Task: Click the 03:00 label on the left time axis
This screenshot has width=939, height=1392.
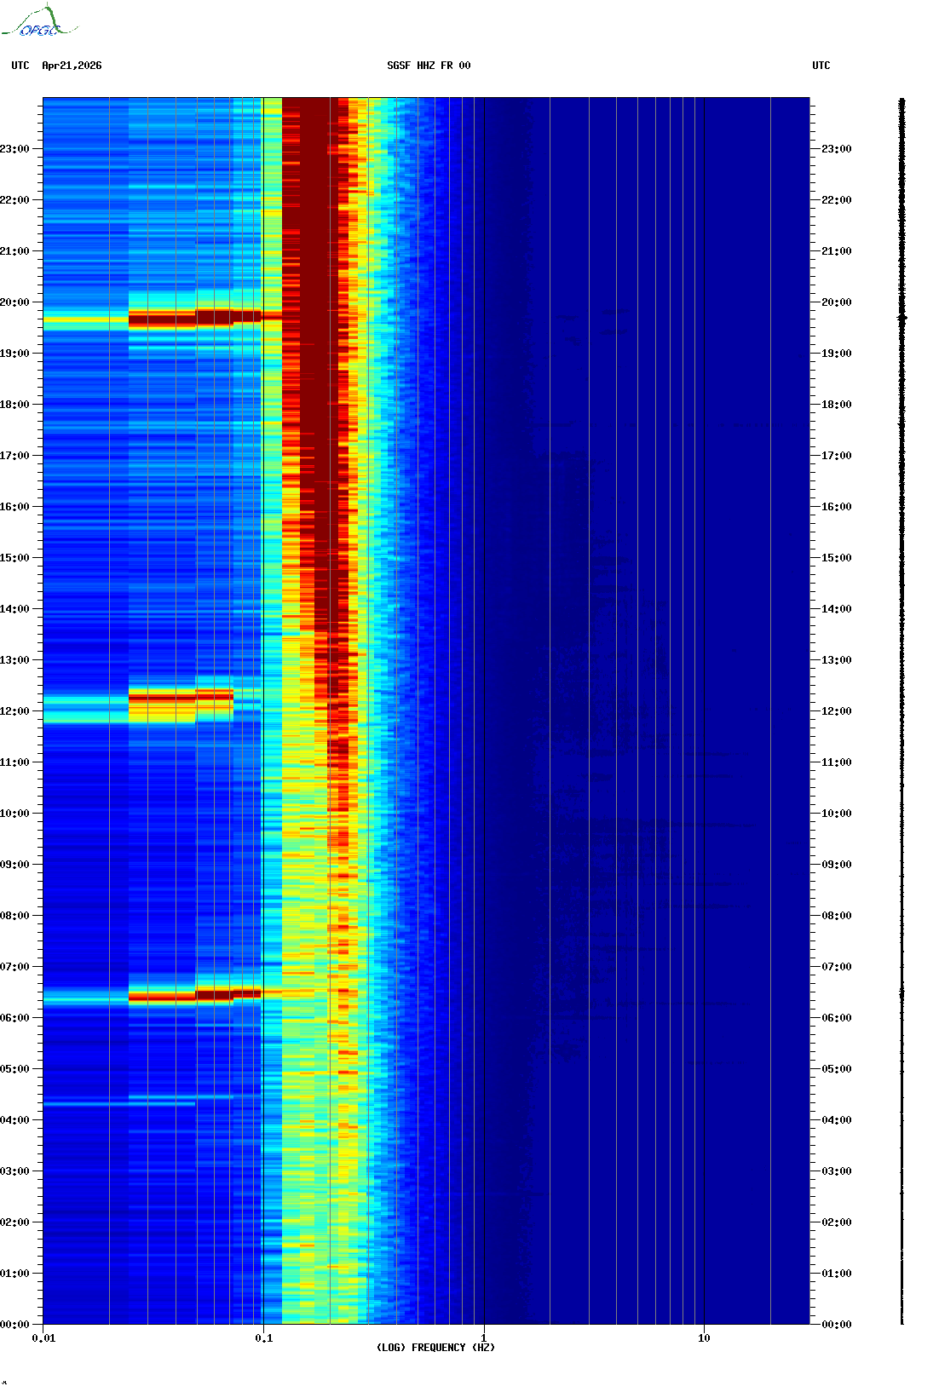Action: (14, 1171)
